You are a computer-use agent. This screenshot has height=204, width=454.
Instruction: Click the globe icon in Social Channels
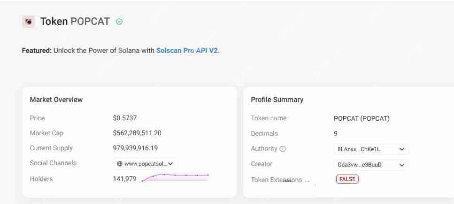pyautogui.click(x=120, y=164)
